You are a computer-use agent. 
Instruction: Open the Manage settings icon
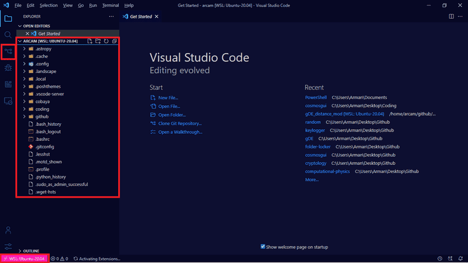point(8,247)
